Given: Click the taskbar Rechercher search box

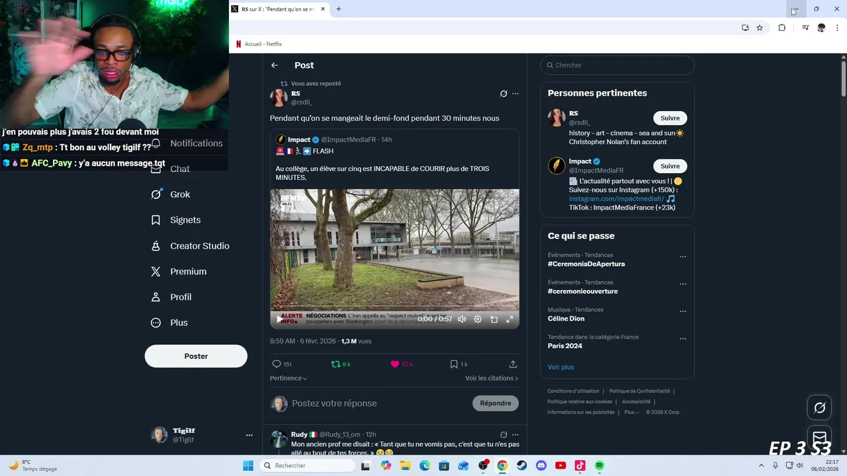Looking at the screenshot, I should (x=307, y=465).
